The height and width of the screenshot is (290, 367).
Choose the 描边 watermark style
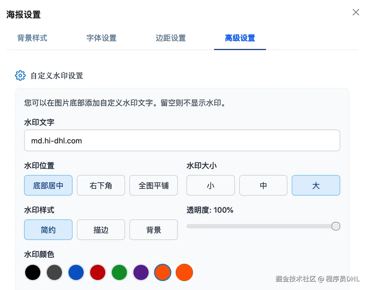(x=101, y=230)
